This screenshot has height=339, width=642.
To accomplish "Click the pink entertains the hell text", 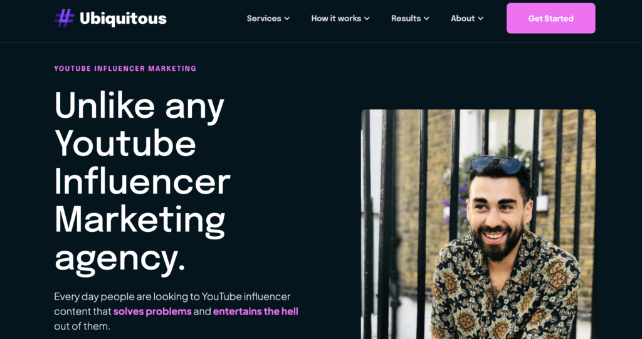I will pyautogui.click(x=256, y=311).
